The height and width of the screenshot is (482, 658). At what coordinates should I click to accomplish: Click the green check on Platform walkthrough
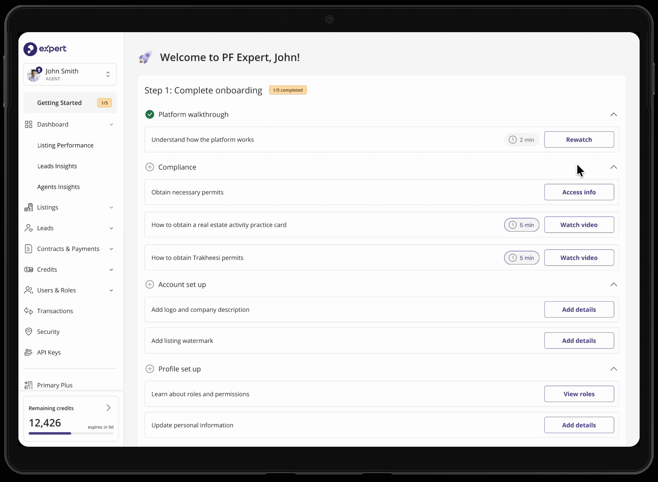tap(150, 114)
